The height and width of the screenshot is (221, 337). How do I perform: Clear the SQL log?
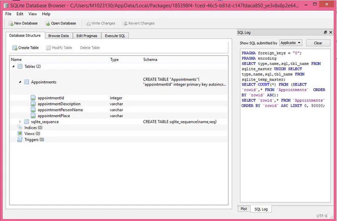point(318,43)
